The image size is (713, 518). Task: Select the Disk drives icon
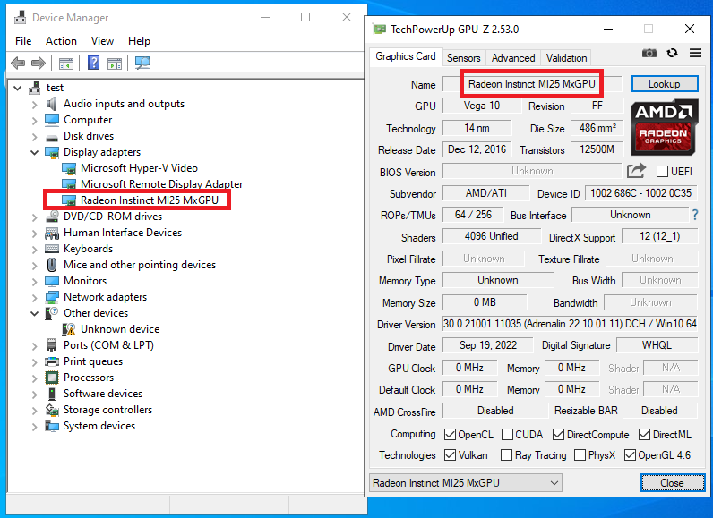(52, 137)
